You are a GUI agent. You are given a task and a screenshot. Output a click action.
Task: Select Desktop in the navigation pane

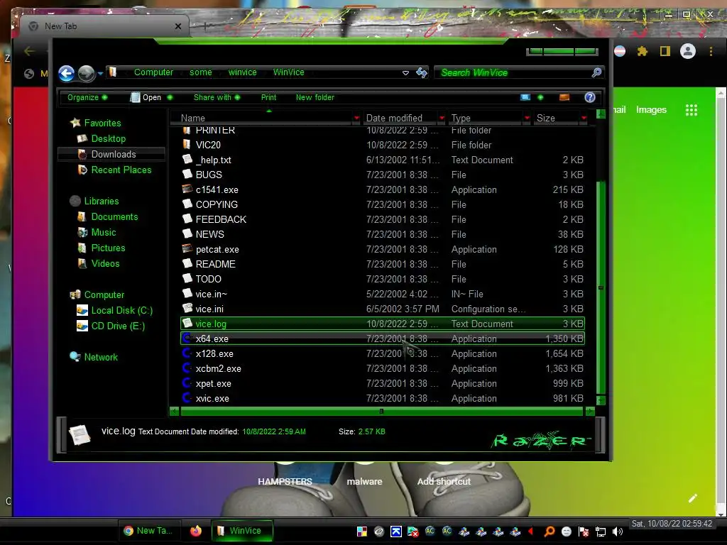pos(108,138)
